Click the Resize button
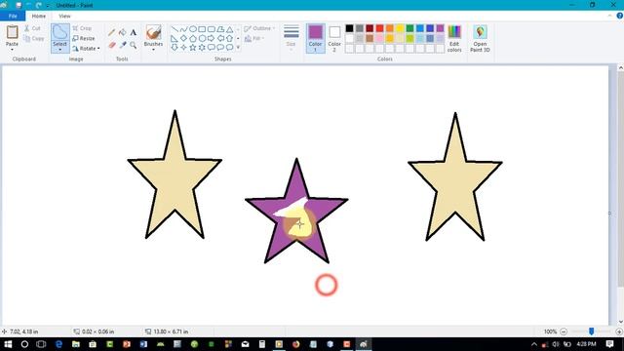 point(84,39)
